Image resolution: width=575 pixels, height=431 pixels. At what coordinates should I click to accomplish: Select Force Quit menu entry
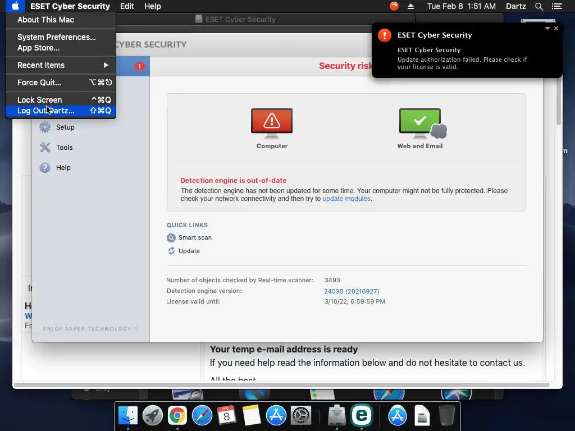coord(61,82)
